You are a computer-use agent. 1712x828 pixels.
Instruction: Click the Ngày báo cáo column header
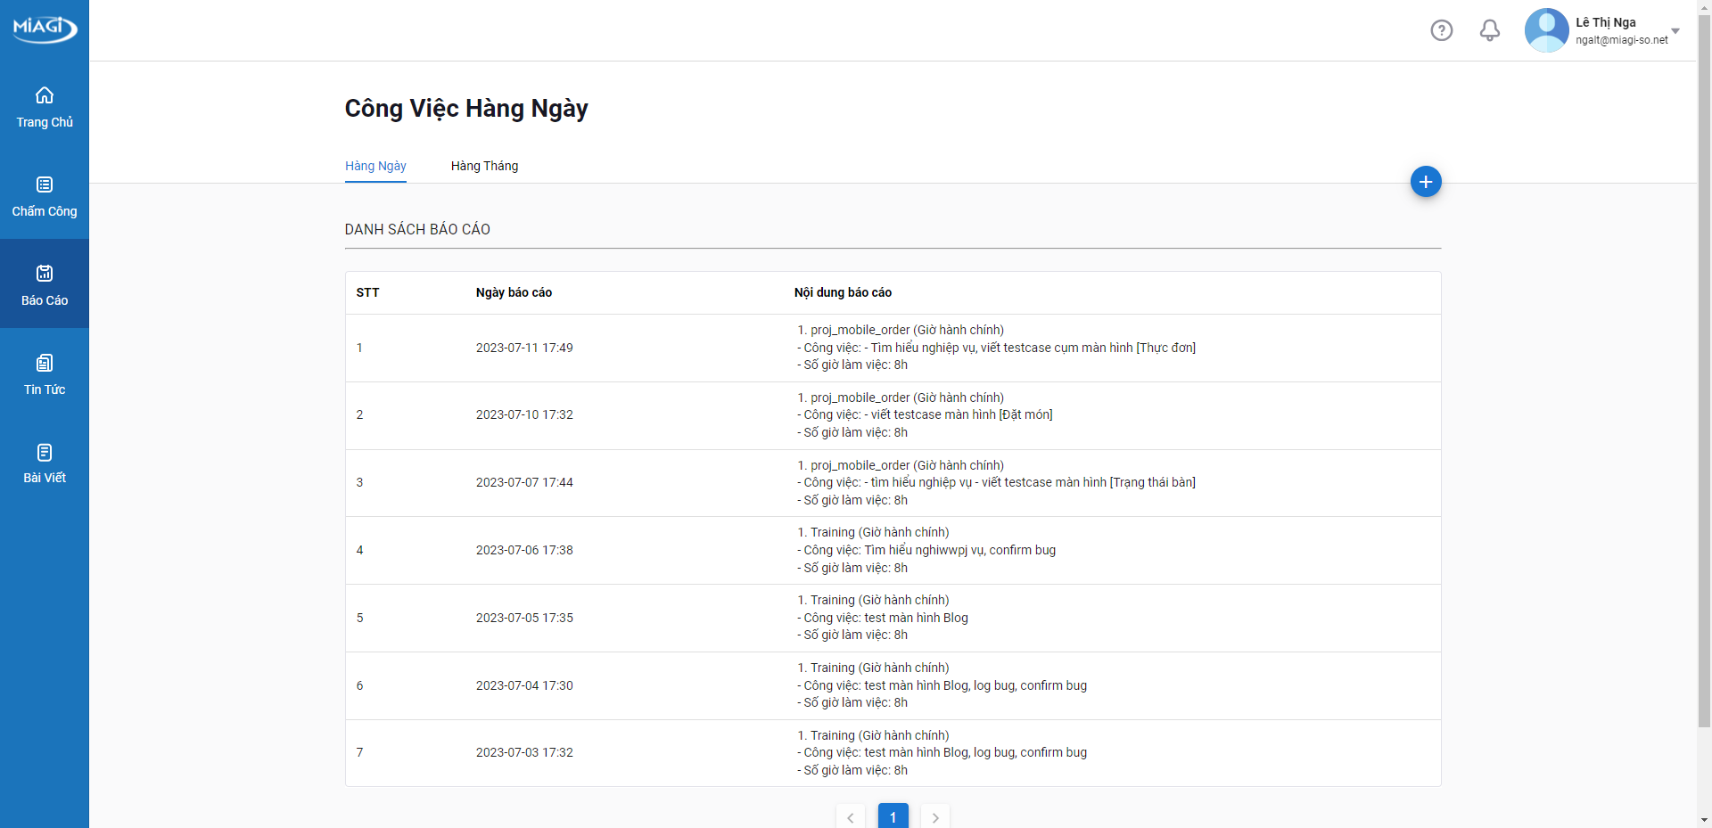(x=514, y=292)
